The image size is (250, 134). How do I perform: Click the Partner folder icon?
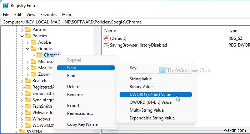pos(28,30)
